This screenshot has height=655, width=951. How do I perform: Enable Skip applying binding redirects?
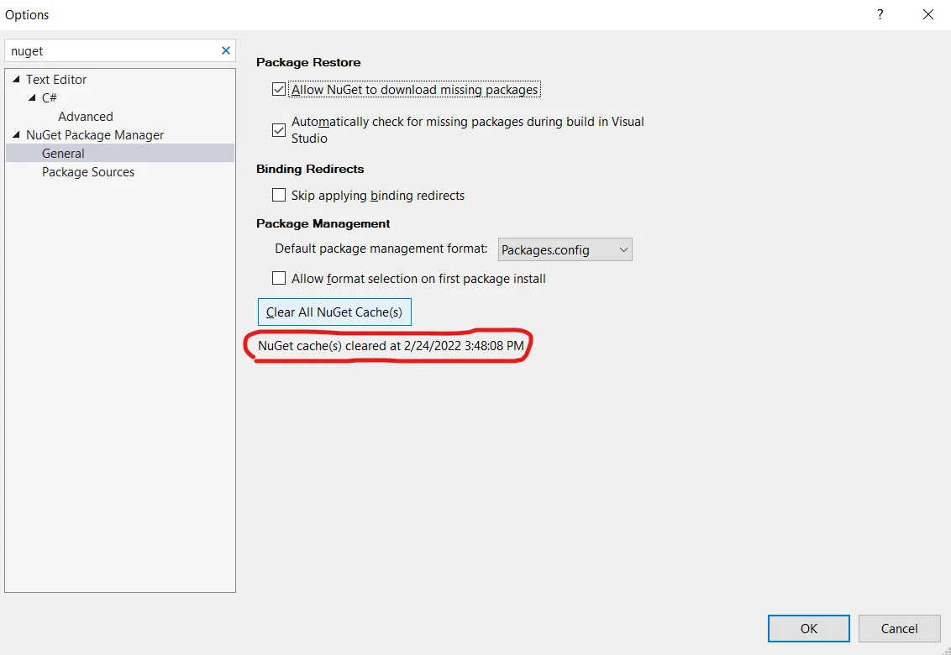(279, 196)
